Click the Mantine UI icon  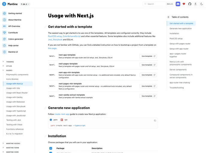[4, 52]
